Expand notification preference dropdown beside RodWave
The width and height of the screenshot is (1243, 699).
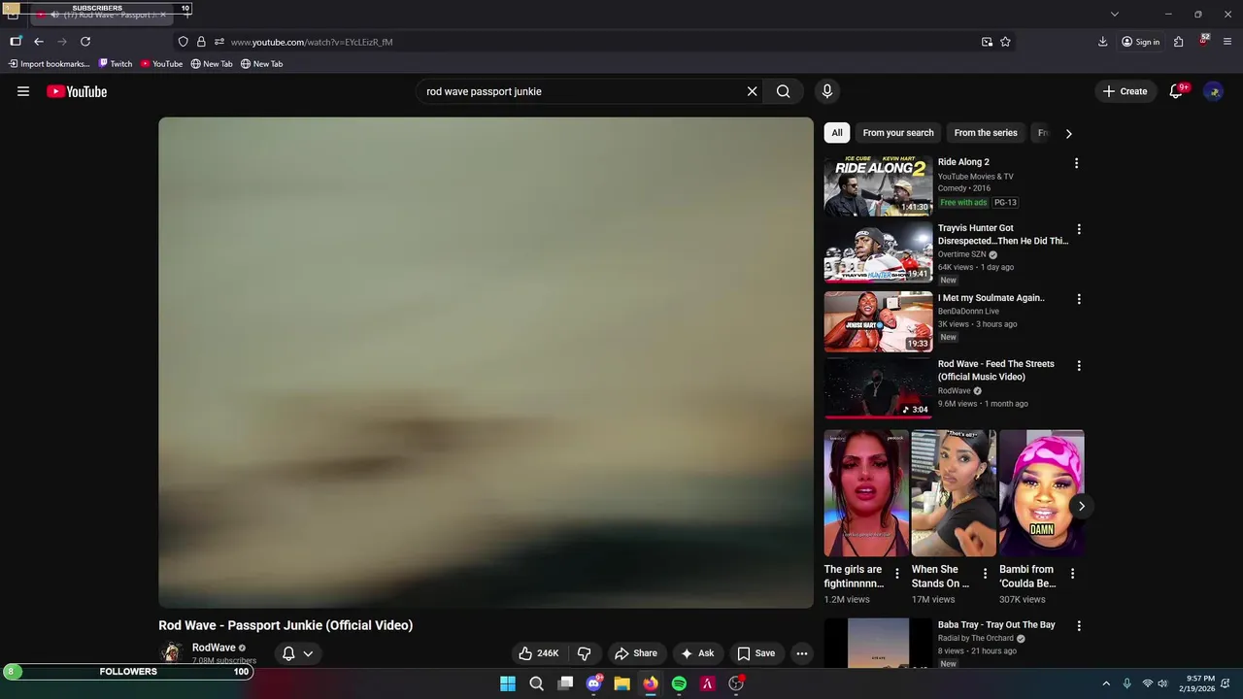click(308, 653)
